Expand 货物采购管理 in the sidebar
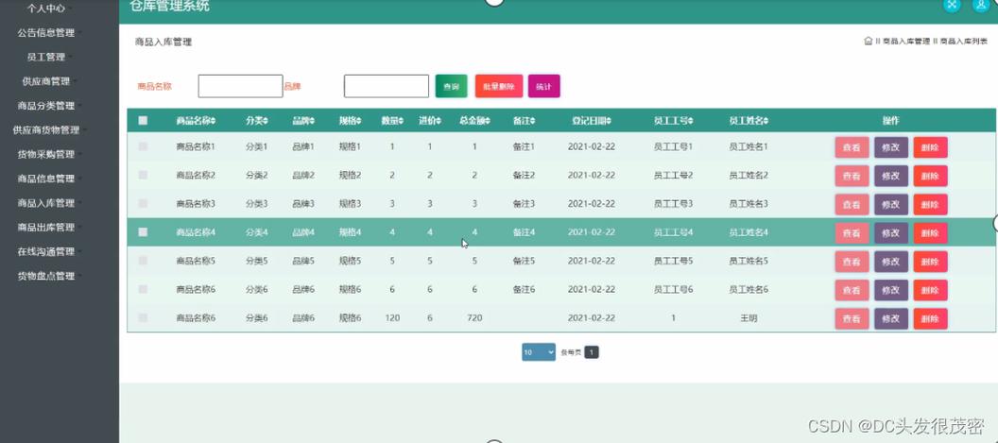 point(45,154)
